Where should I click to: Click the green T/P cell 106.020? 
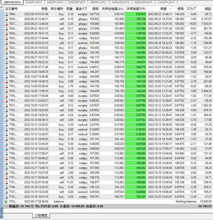click(x=136, y=38)
